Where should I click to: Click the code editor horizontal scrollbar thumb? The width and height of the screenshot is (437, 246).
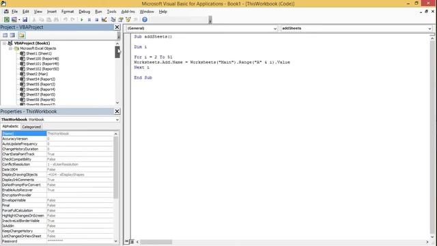point(156,242)
